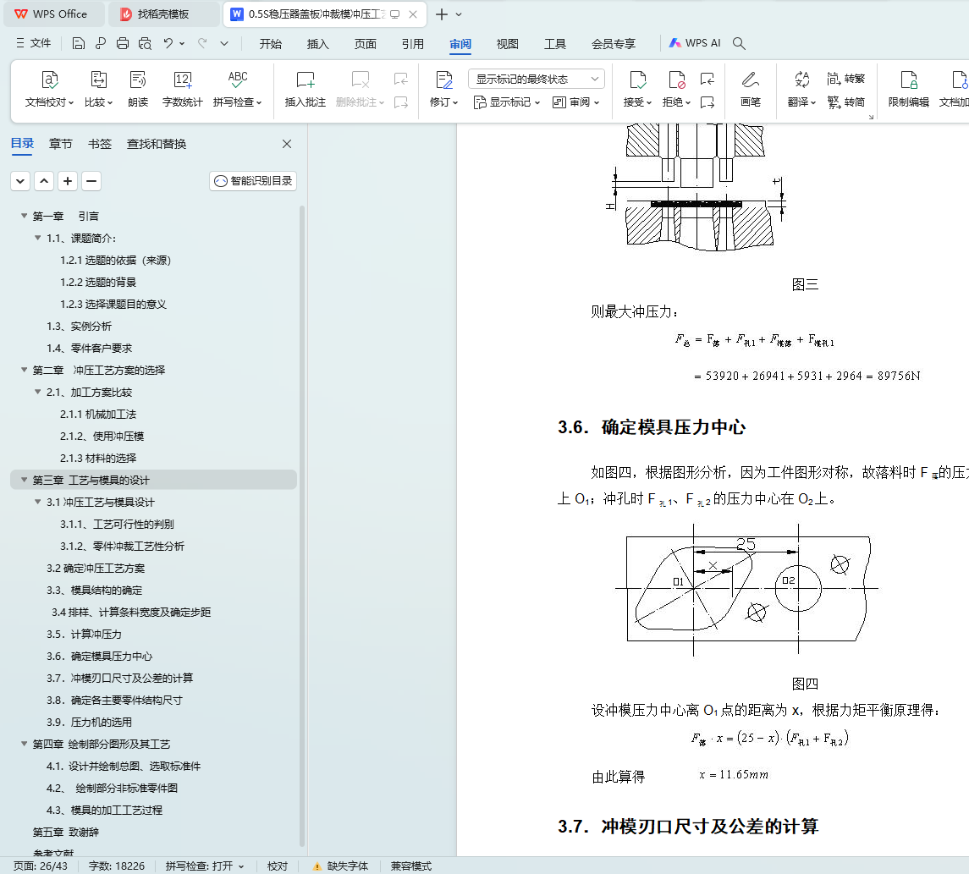
Task: Collapse the 第四章 绘制部分图形及其工艺 node
Action: pos(24,744)
